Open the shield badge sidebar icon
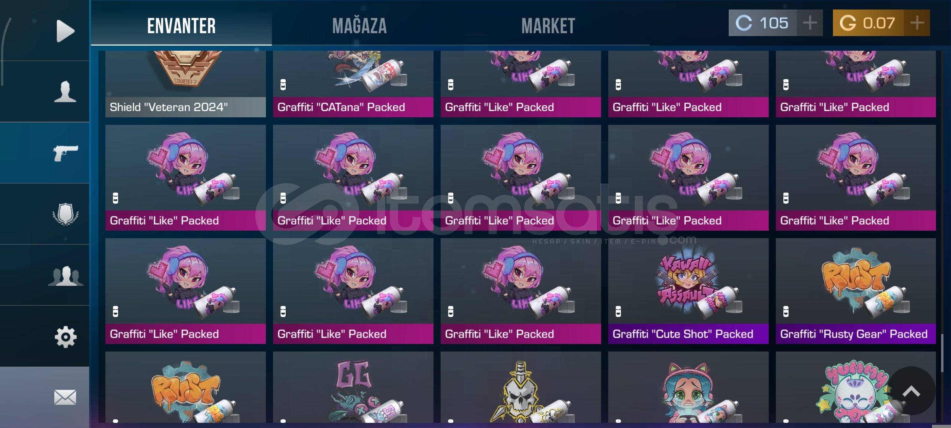This screenshot has height=428, width=951. tap(65, 214)
